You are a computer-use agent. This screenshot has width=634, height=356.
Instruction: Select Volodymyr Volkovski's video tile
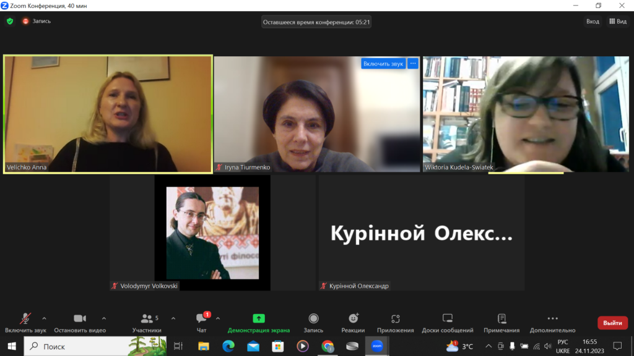[212, 232]
